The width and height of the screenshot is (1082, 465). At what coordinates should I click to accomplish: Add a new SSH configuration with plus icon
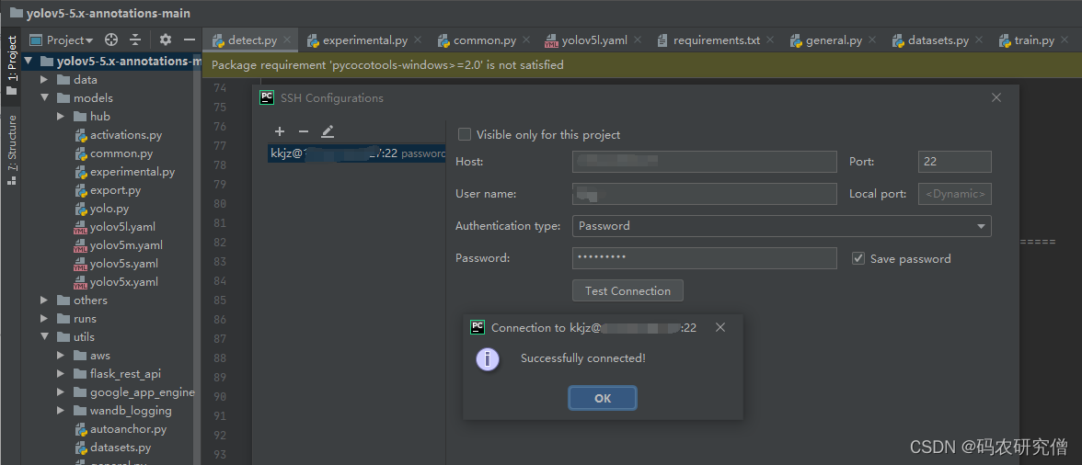point(280,131)
